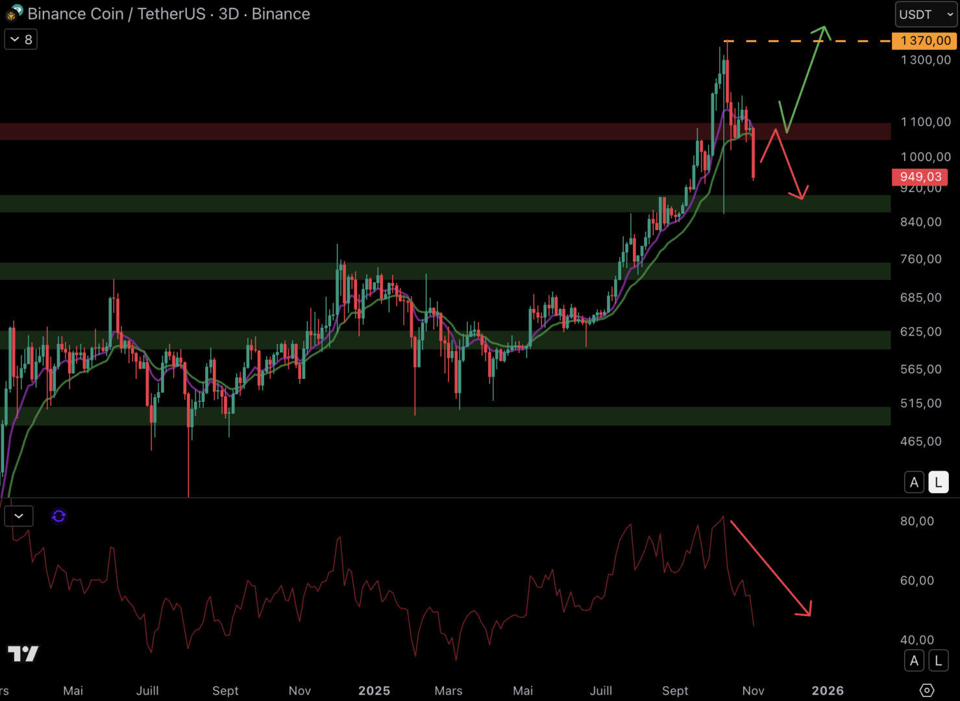Toggle auto scale A on indicator pane
This screenshot has height=701, width=960.
(x=914, y=661)
